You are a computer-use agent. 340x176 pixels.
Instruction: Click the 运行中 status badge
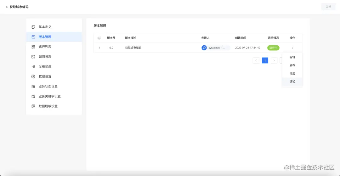(273, 48)
